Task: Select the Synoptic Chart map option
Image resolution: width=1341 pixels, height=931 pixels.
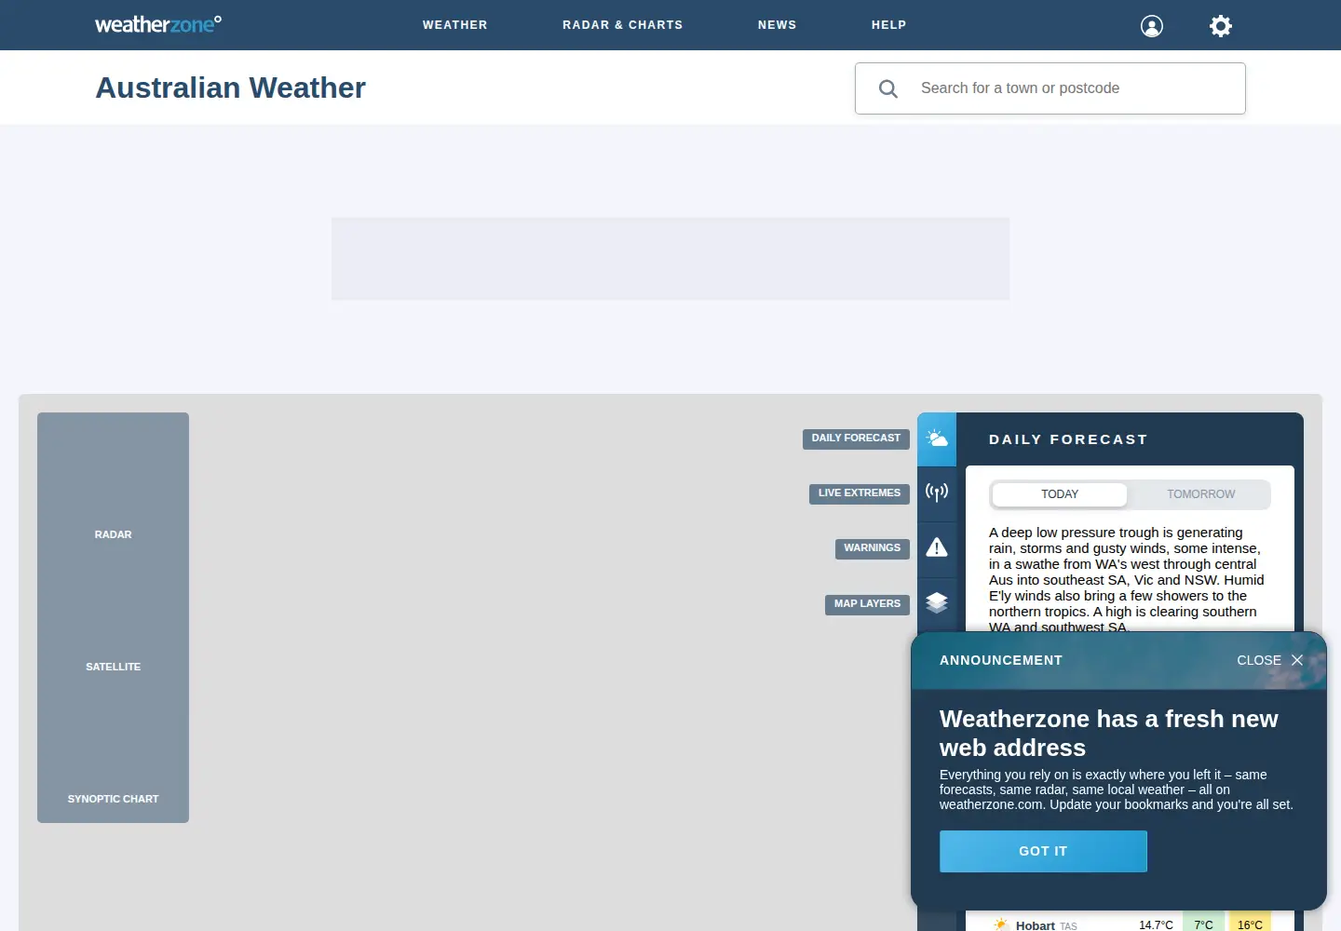Action: pyautogui.click(x=114, y=799)
